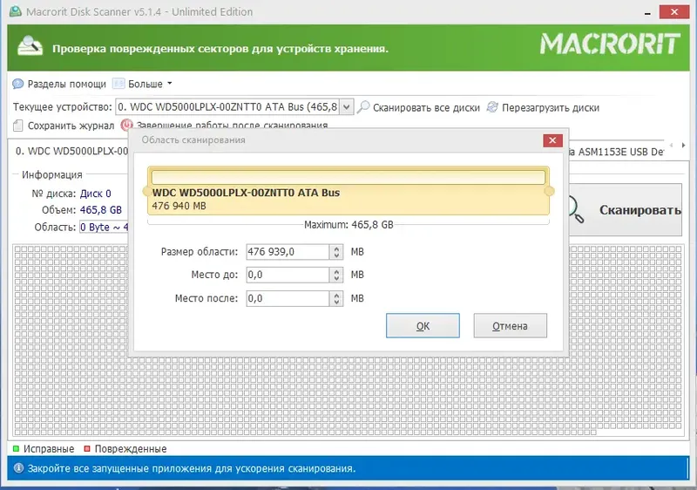This screenshot has width=697, height=490.
Task: Click the green Исправные legend square
Action: click(16, 449)
